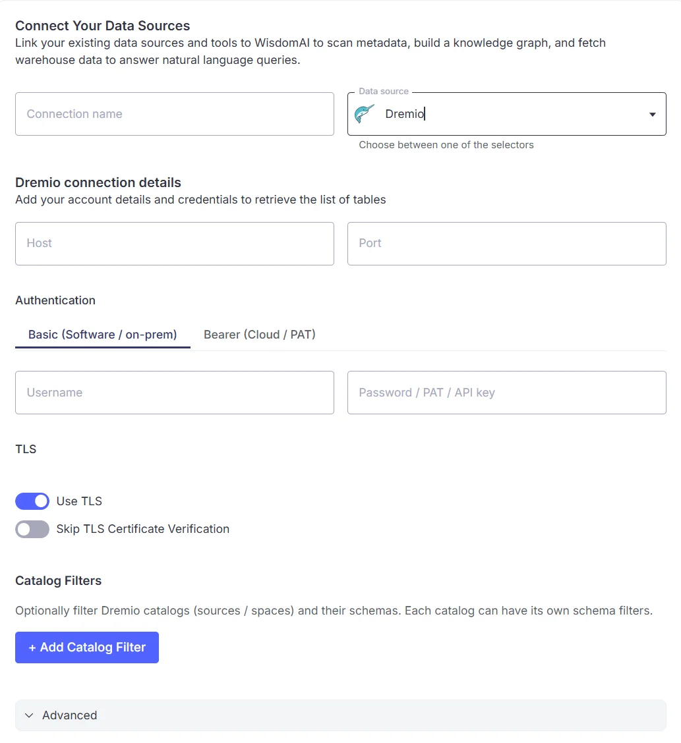Click into the Connection name field
This screenshot has height=743, width=681.
pyautogui.click(x=175, y=114)
